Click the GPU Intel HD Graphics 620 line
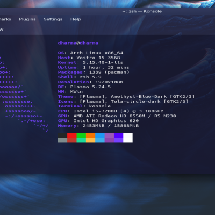Viewport: 215px width, 215px height. 98,121
